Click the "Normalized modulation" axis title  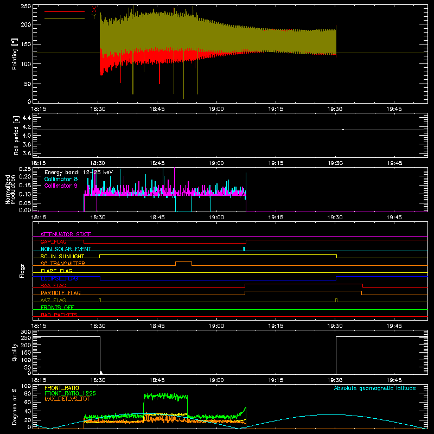tap(11, 189)
